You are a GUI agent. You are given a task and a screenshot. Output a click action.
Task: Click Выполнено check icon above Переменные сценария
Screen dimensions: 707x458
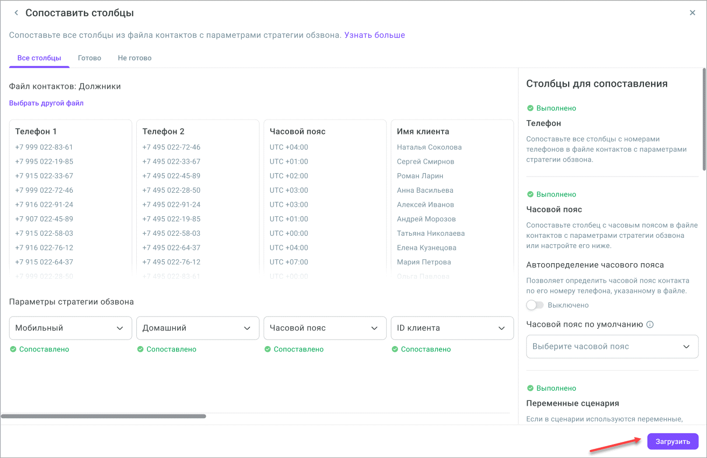click(530, 388)
